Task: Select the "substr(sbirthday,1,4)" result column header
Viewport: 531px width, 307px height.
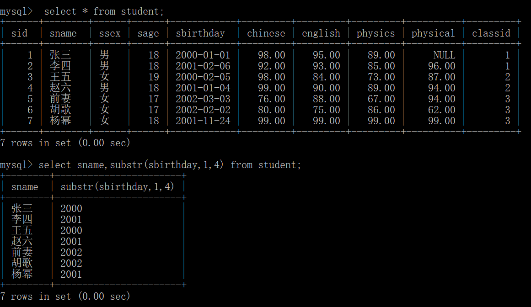Action: pyautogui.click(x=117, y=187)
